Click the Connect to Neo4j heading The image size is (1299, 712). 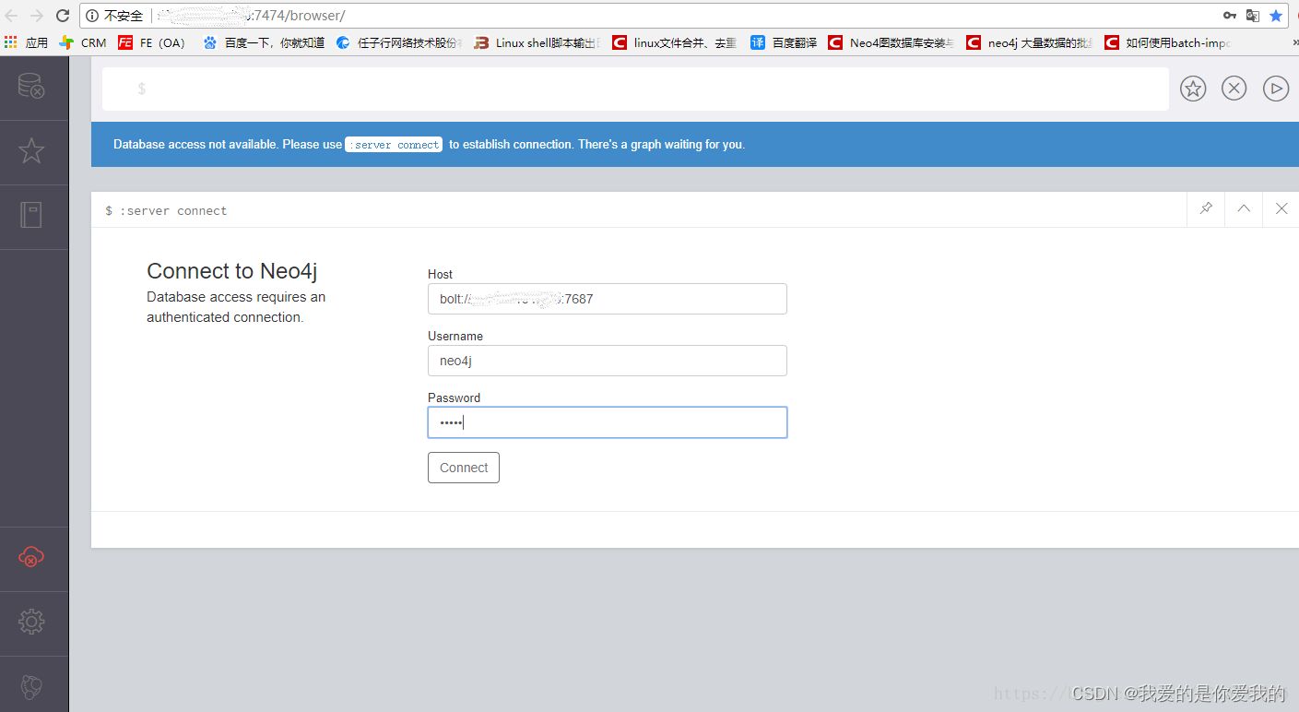point(232,271)
